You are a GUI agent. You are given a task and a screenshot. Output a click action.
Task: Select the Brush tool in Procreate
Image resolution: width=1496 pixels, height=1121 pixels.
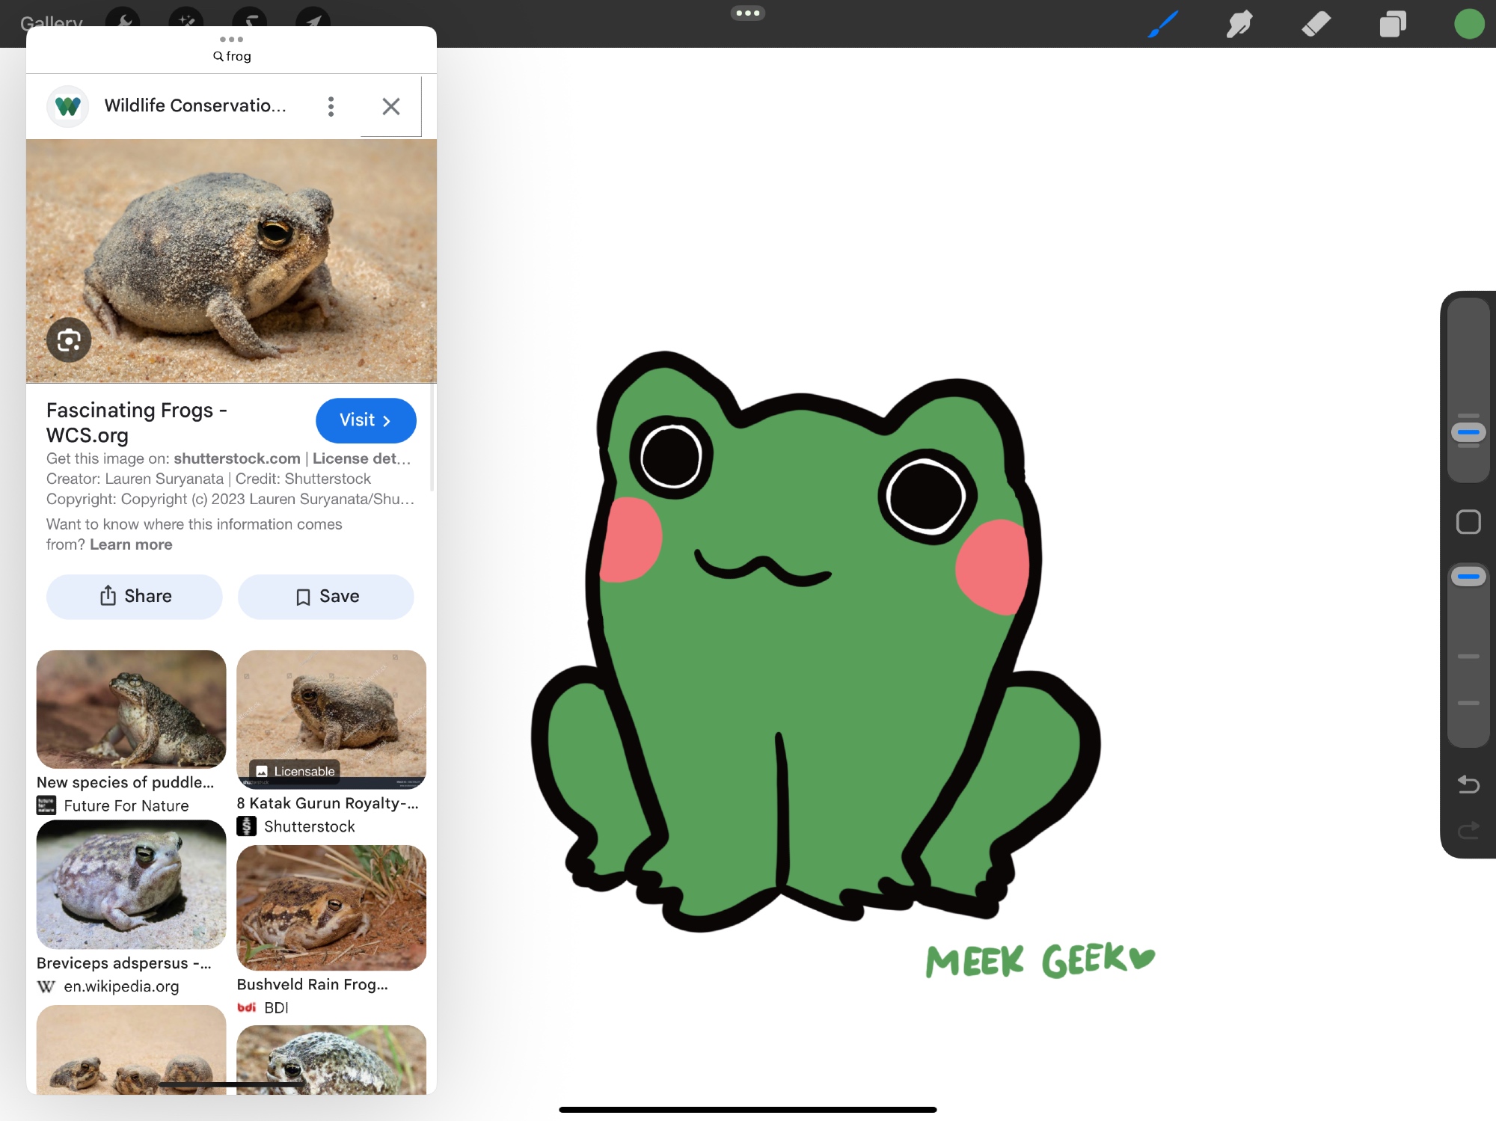coord(1163,24)
